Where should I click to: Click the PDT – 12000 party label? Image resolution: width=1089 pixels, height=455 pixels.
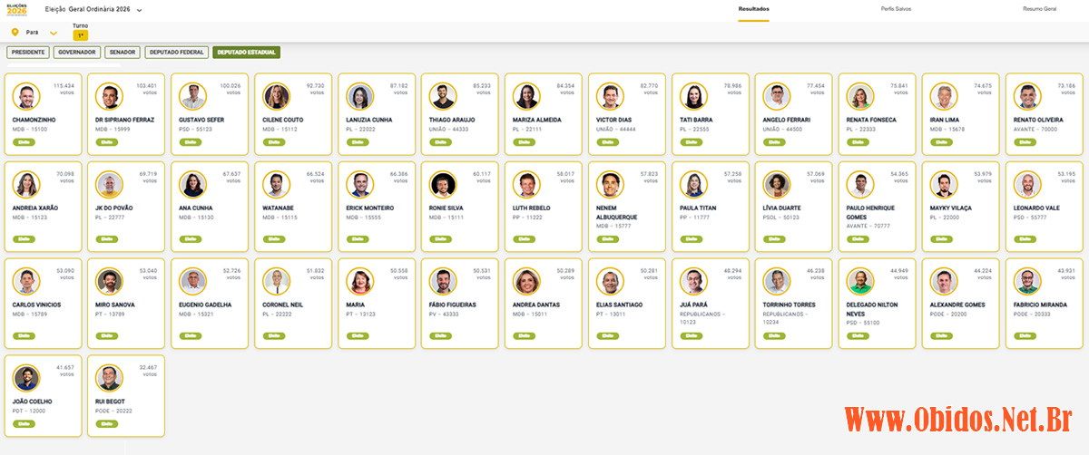pyautogui.click(x=29, y=411)
